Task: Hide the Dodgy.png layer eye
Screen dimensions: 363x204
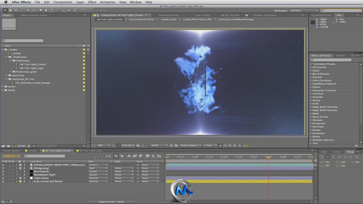Action: 3,168
